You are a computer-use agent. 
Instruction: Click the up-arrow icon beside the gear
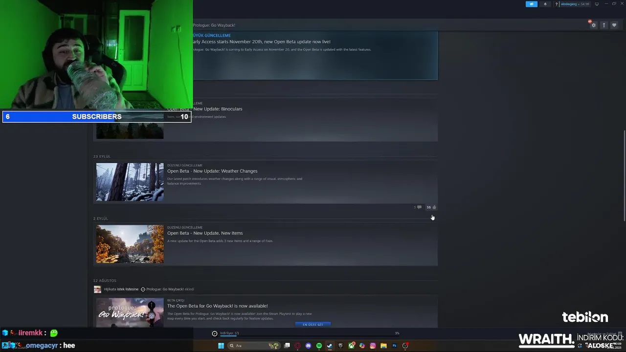[604, 25]
